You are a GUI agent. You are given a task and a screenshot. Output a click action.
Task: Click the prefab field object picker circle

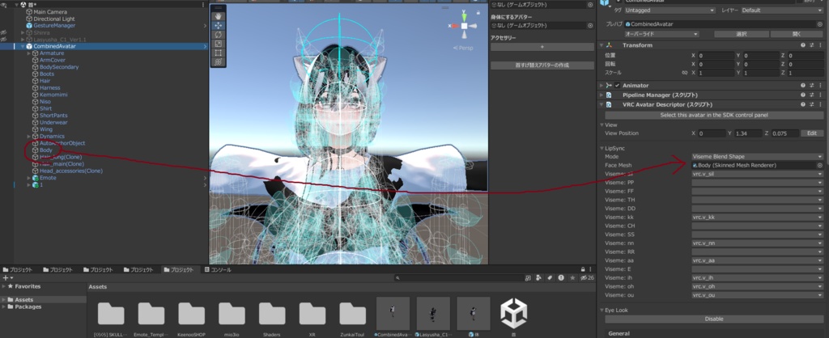coord(819,24)
